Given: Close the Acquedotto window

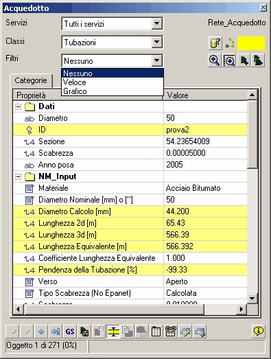Looking at the screenshot, I should click(263, 8).
